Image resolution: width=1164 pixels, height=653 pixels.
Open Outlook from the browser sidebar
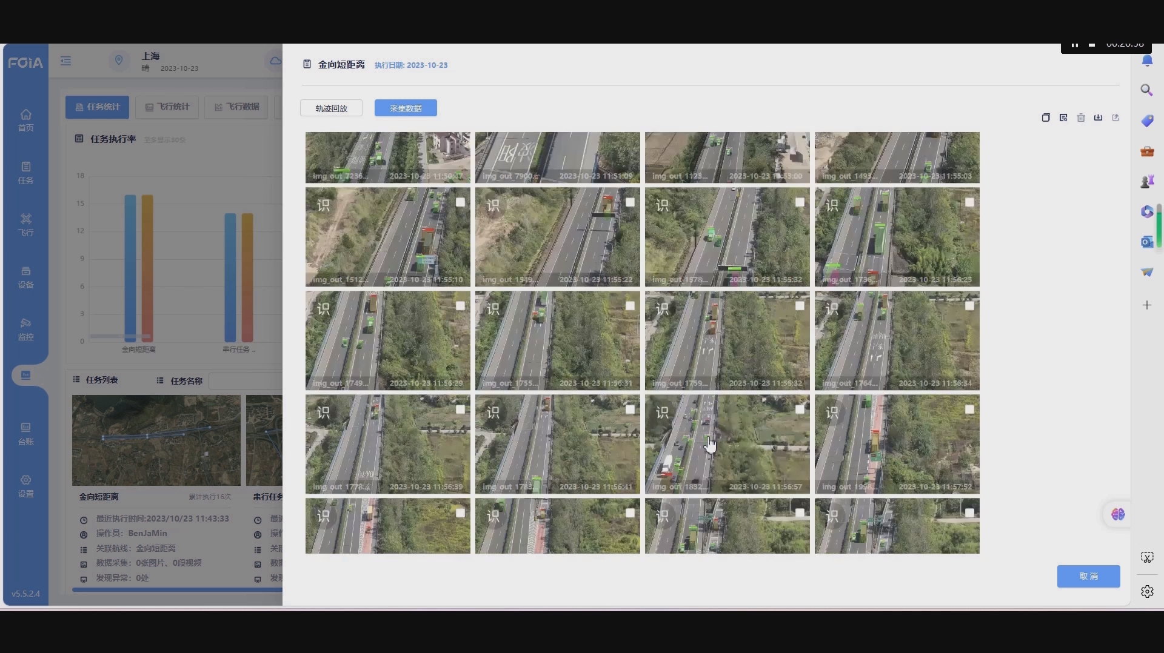(1146, 242)
